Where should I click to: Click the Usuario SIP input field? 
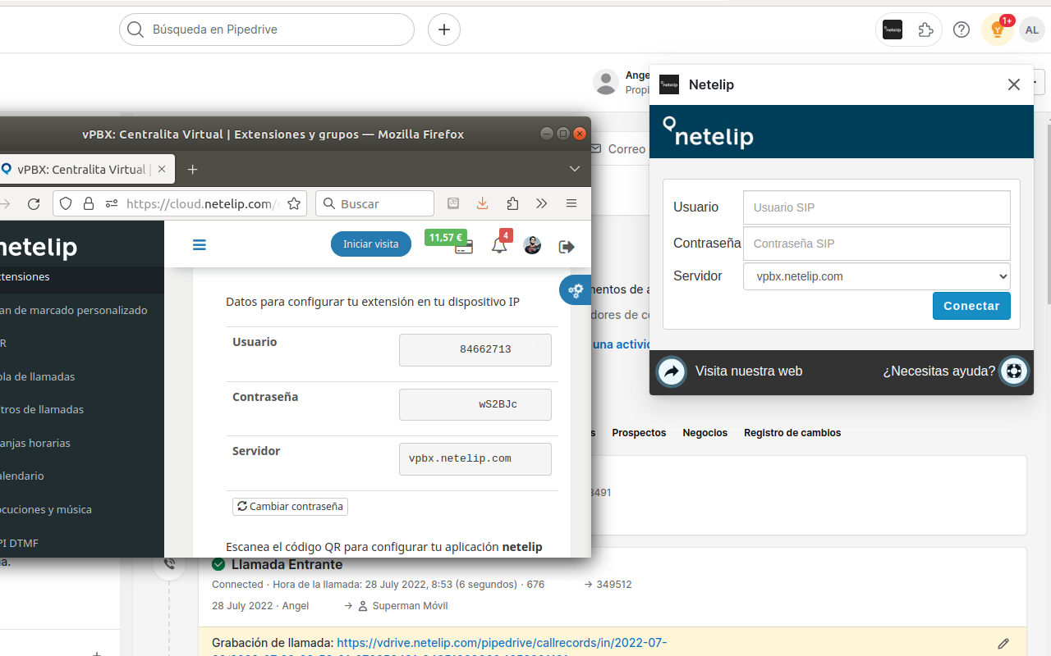877,207
